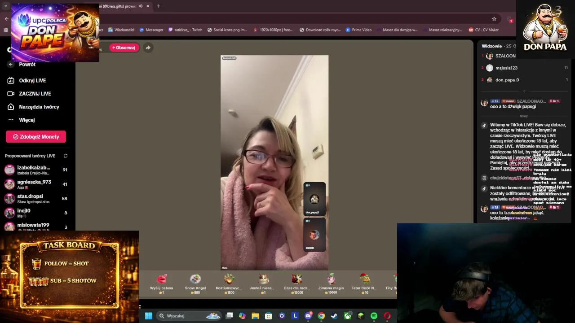Open the Social Icons png bookmark
The image size is (575, 323).
click(x=227, y=30)
